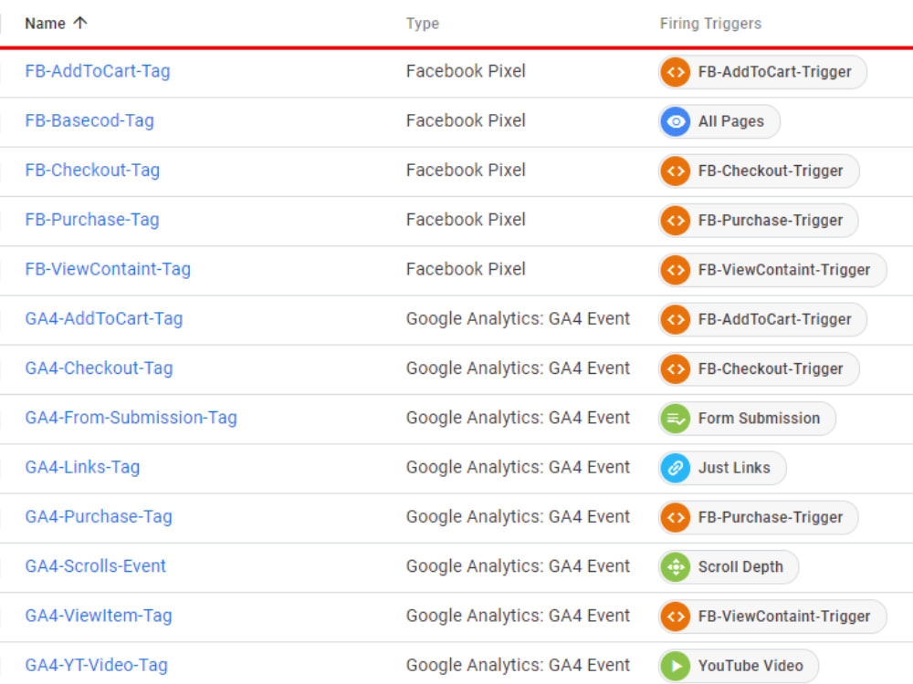913x684 pixels.
Task: Click the custom event icon on FB-AddToCart-Trigger chip
Action: pyautogui.click(x=674, y=72)
